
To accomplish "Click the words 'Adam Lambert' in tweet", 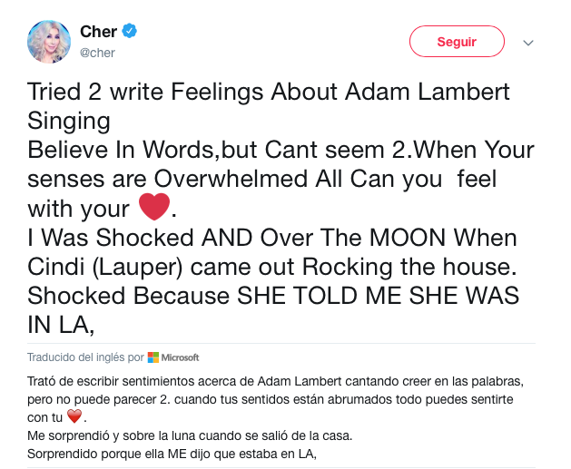I will click(428, 92).
